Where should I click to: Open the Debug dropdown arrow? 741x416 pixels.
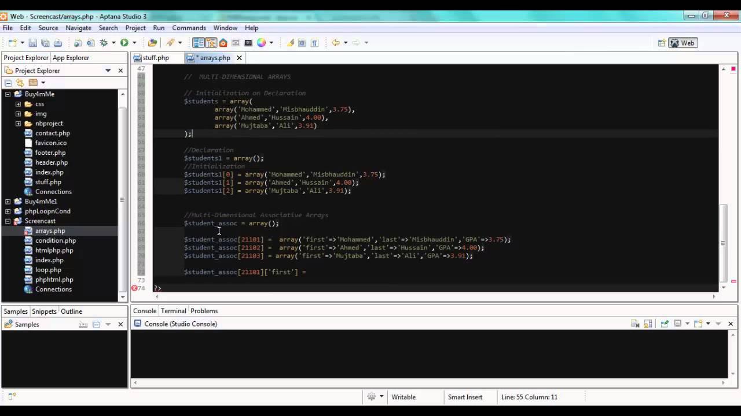tap(114, 43)
